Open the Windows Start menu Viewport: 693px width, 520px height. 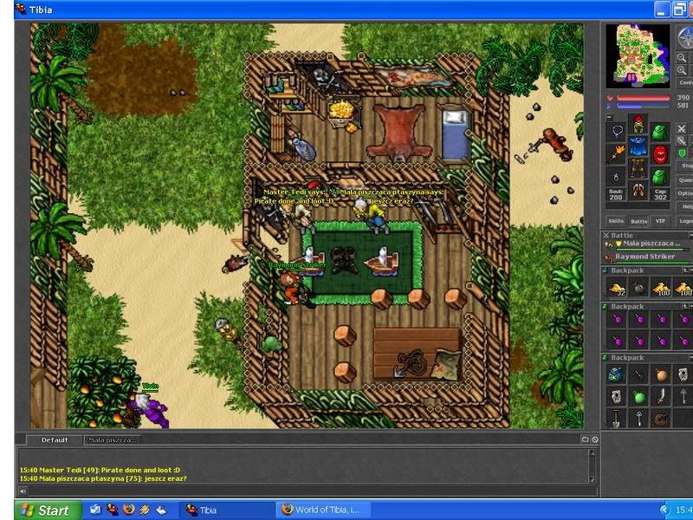[48, 510]
